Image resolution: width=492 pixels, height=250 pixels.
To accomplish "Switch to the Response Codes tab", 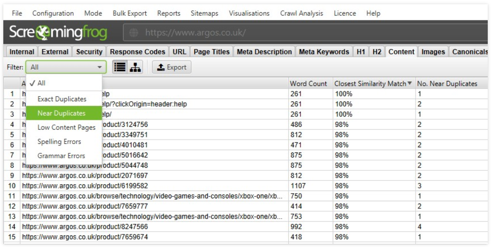I will click(x=137, y=52).
